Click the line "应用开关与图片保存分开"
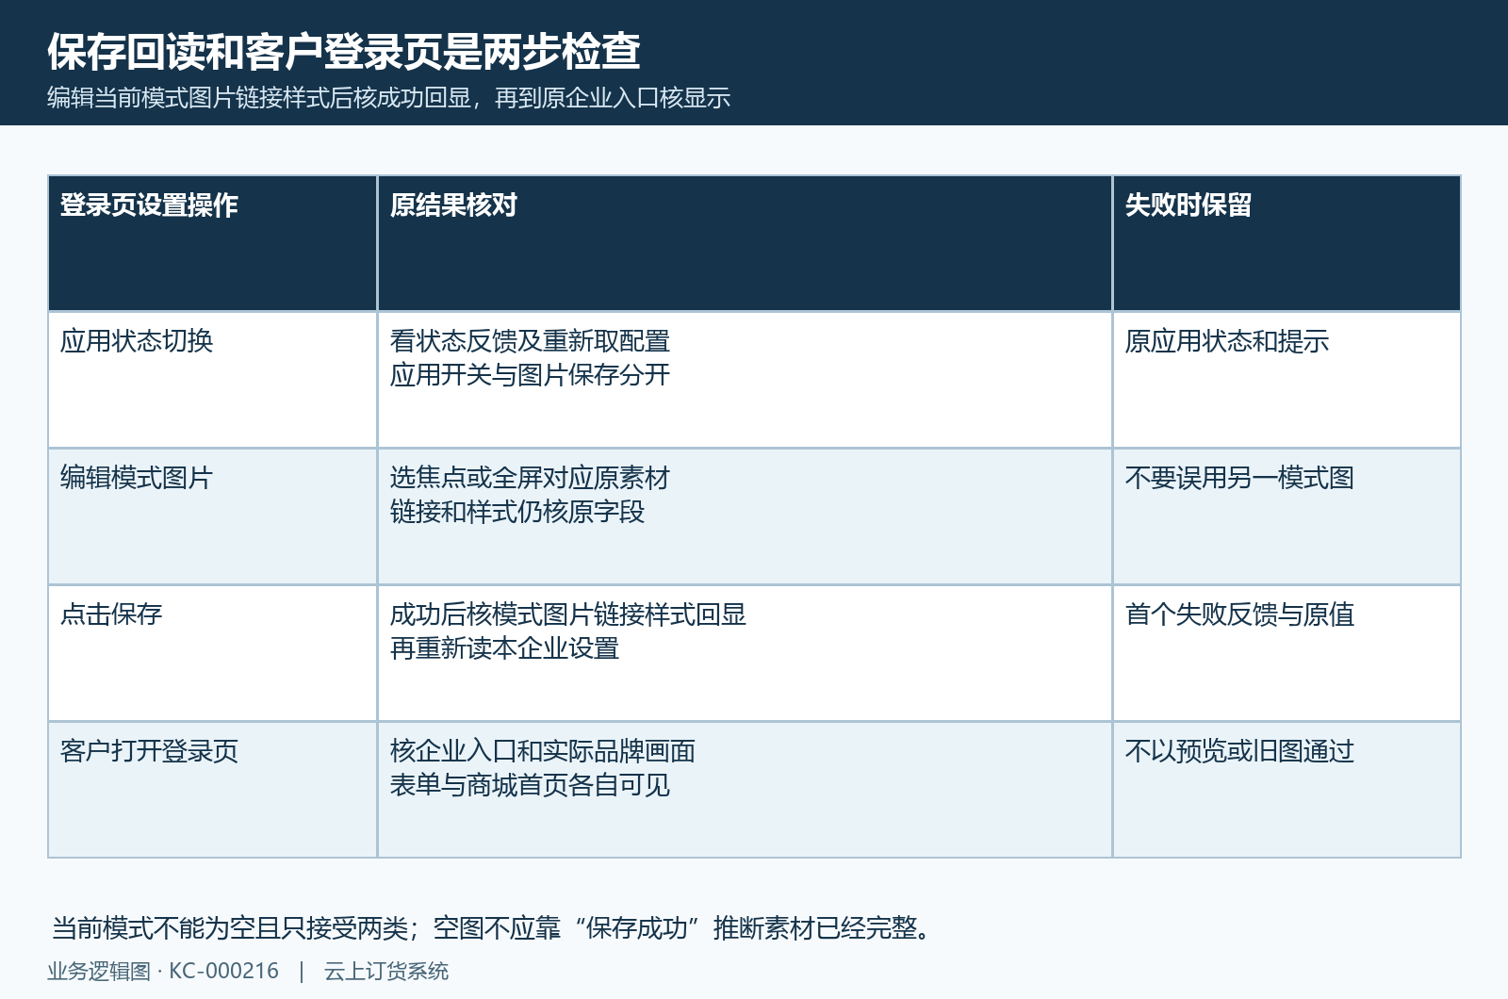This screenshot has width=1508, height=999. (530, 375)
